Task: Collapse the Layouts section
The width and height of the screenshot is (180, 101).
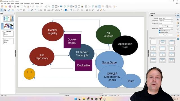Action: coord(150,38)
